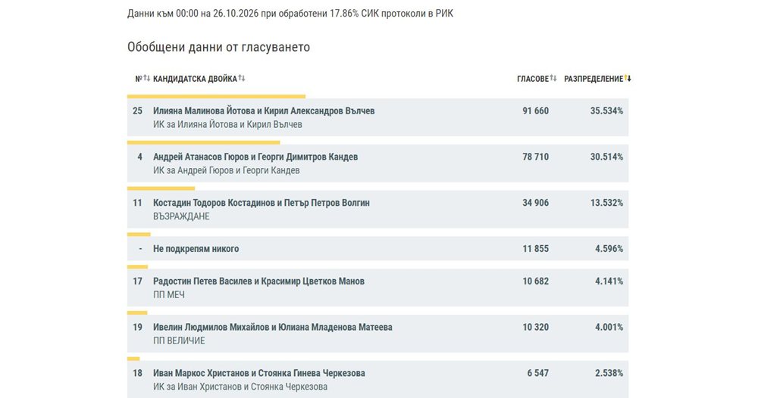Select Илияна Малинова Йотова и Кирил Вълчев name
This screenshot has width=758, height=398.
[x=264, y=111]
